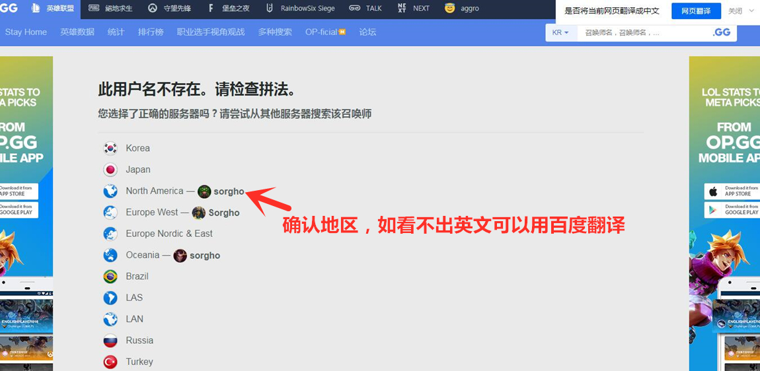Click Google Play badge in right ad
Screen dimensions: 760x371
coord(732,210)
